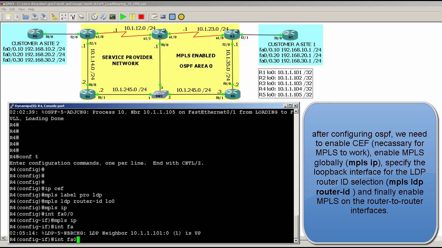Click the MPLS ENABLED label

click(x=196, y=55)
